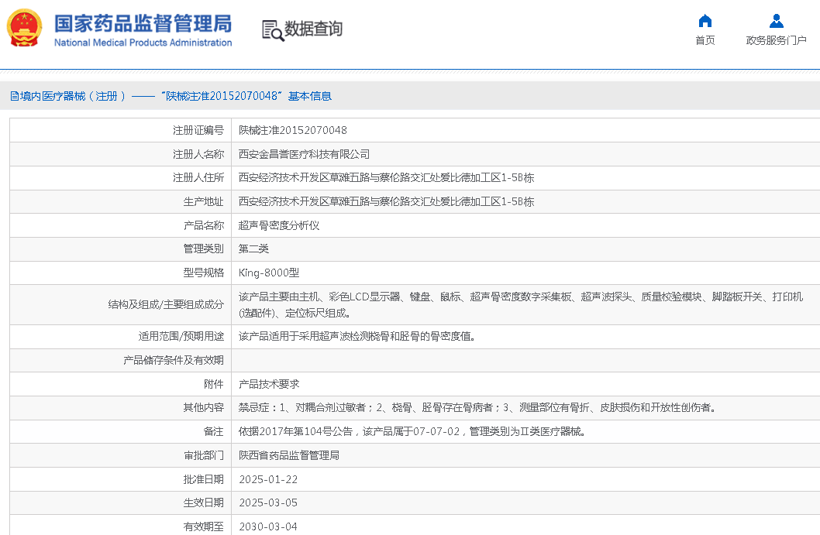This screenshot has height=535, width=820.
Task: Open the 政务服务门户 navigation item
Action: click(776, 40)
